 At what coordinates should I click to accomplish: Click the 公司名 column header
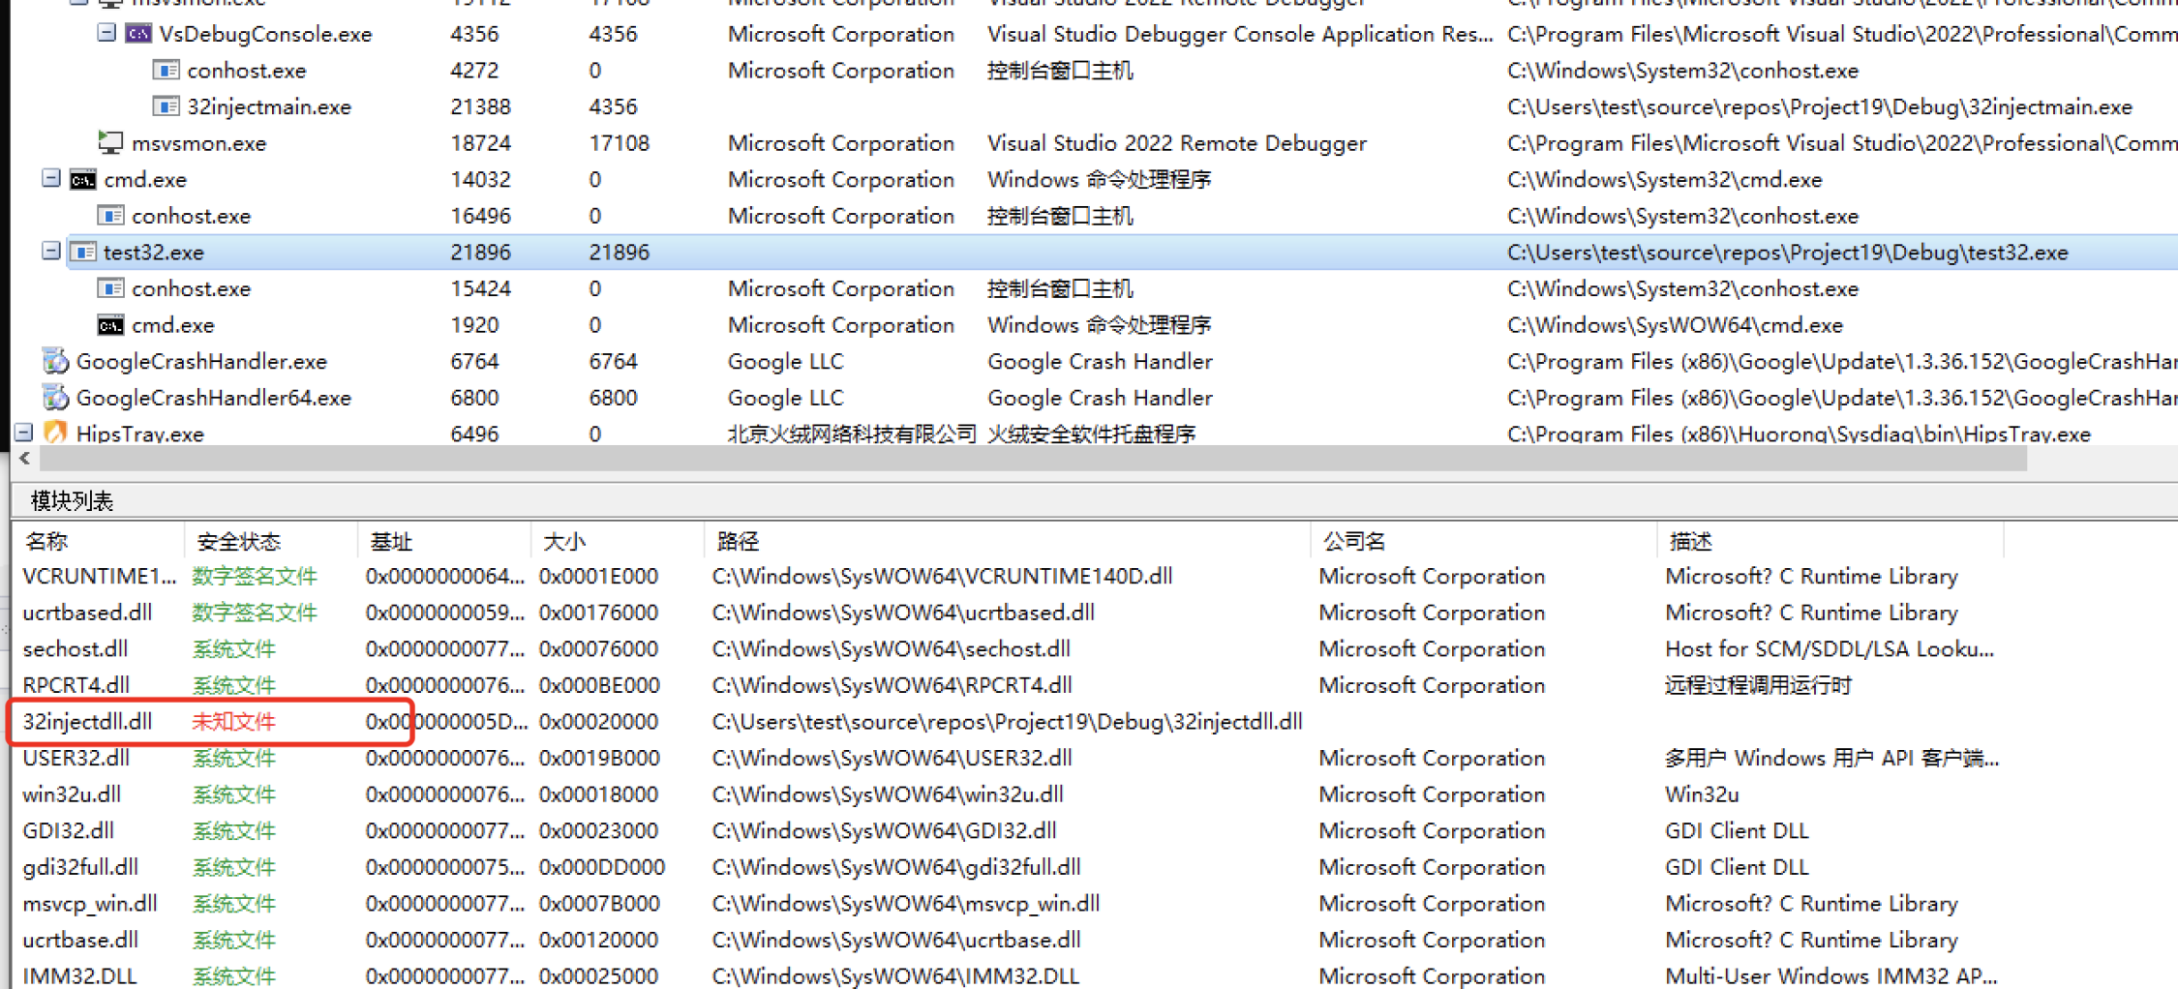pos(1353,541)
